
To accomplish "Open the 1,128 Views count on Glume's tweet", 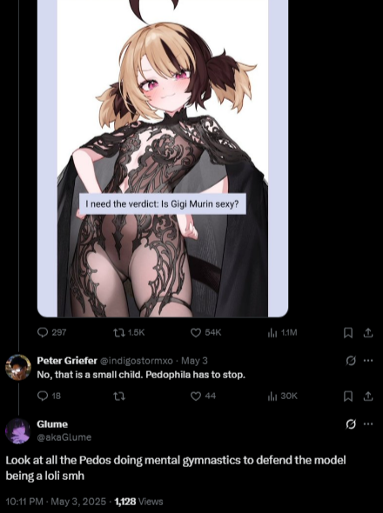I will (138, 501).
